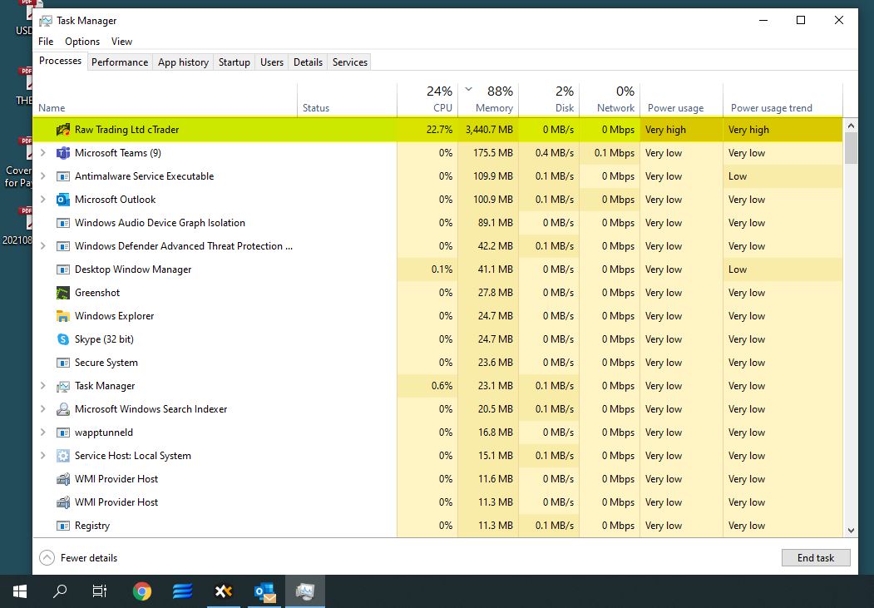Viewport: 874px width, 608px height.
Task: Sort processes by CPU column
Action: pyautogui.click(x=427, y=101)
